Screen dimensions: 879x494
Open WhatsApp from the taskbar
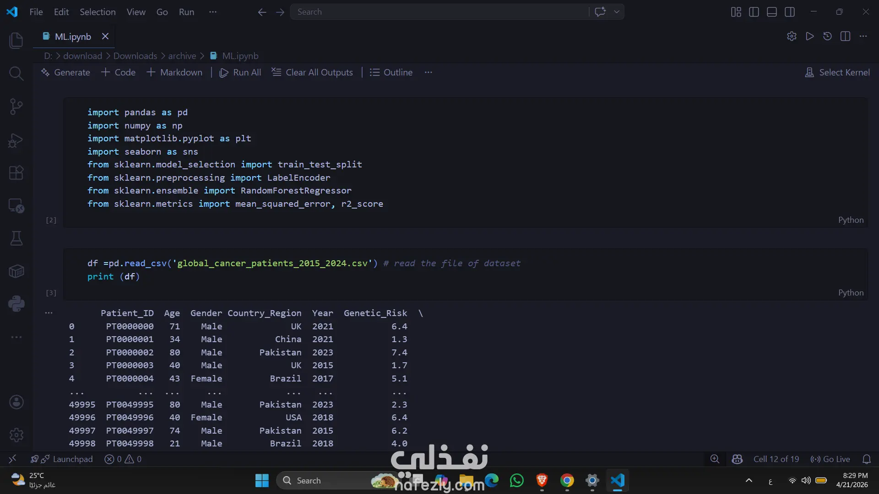pyautogui.click(x=516, y=480)
